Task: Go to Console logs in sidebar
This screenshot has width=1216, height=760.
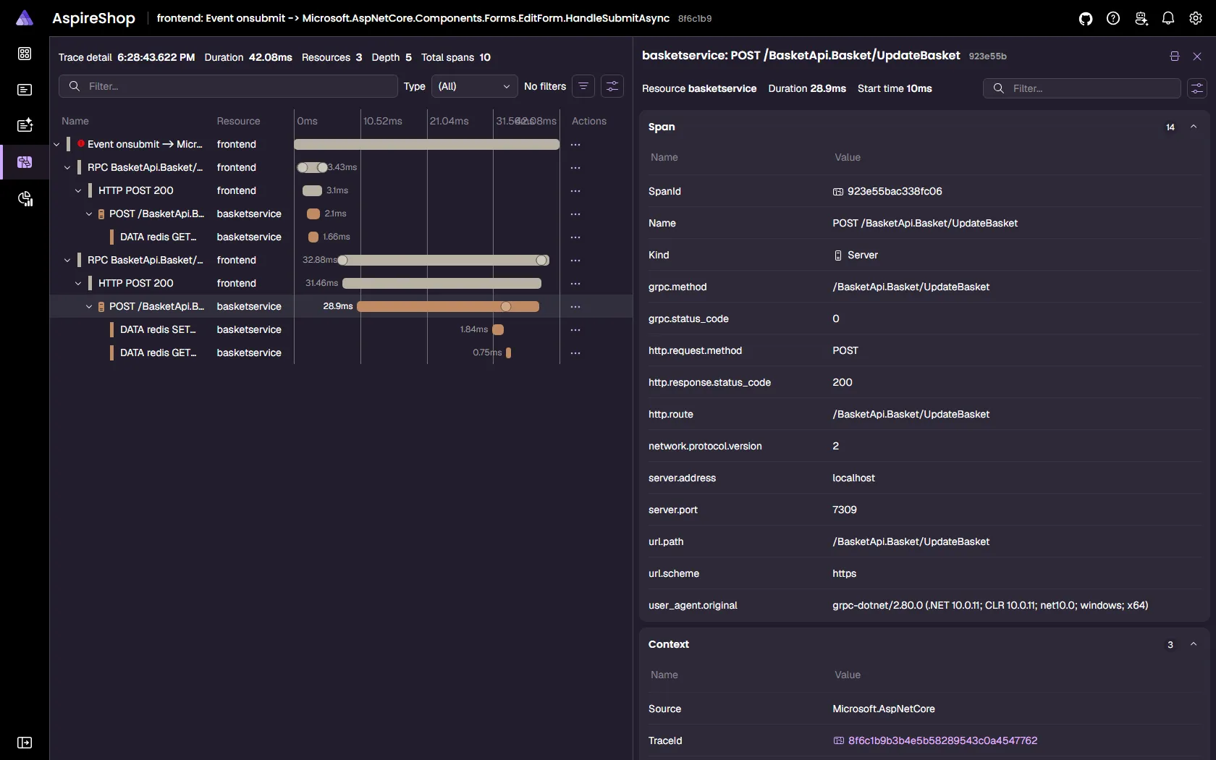Action: pyautogui.click(x=25, y=90)
